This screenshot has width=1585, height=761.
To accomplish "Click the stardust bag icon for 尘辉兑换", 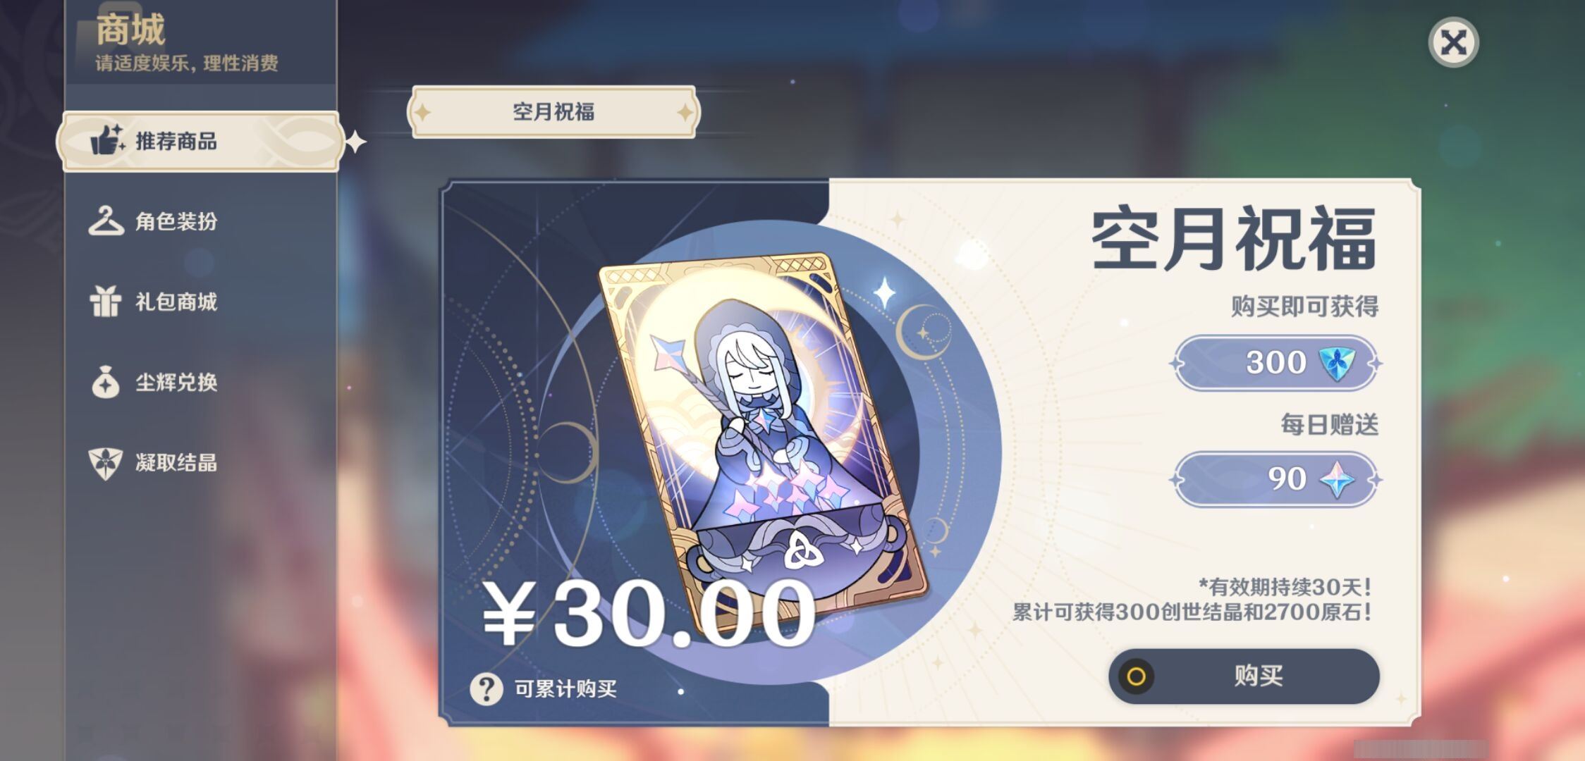I will (106, 382).
